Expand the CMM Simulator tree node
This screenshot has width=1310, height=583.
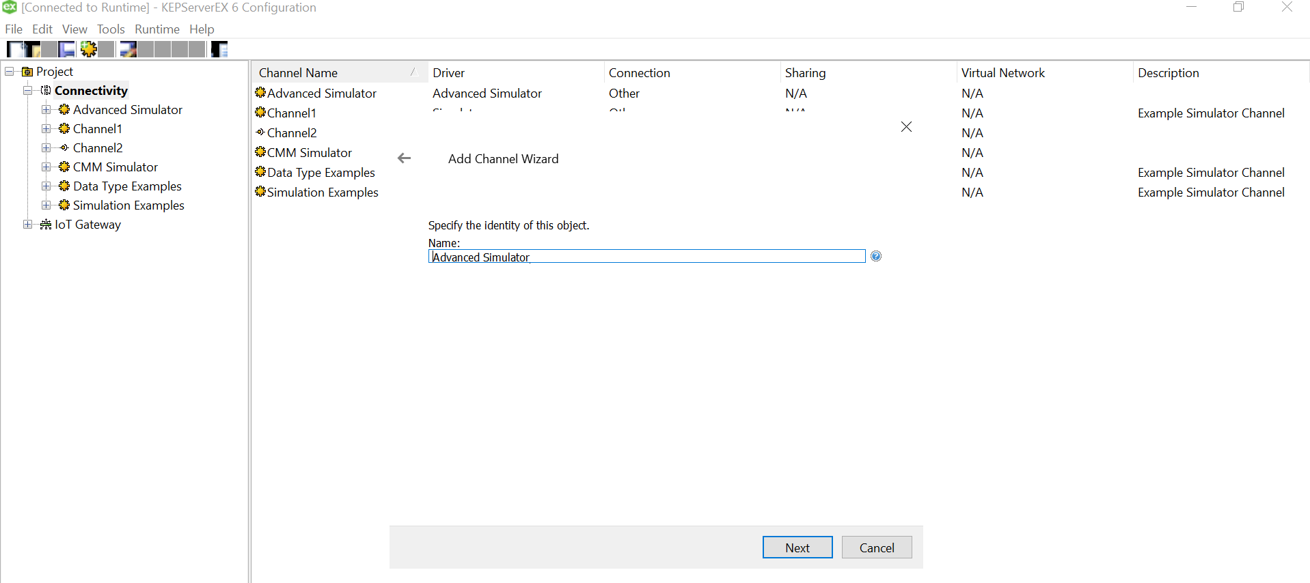point(46,167)
